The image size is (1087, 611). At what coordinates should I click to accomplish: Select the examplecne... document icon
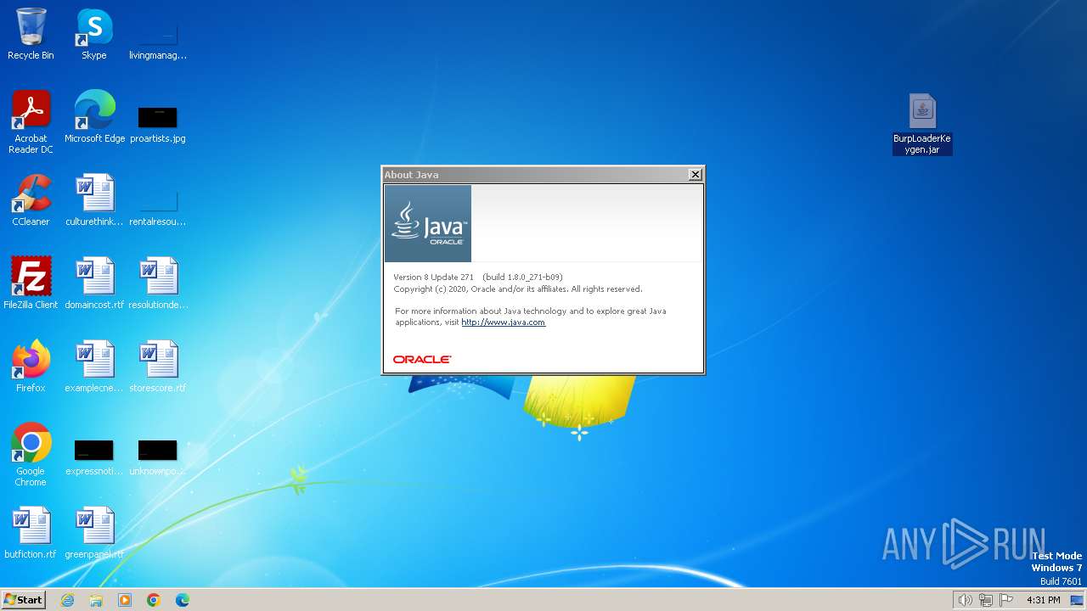tap(94, 367)
